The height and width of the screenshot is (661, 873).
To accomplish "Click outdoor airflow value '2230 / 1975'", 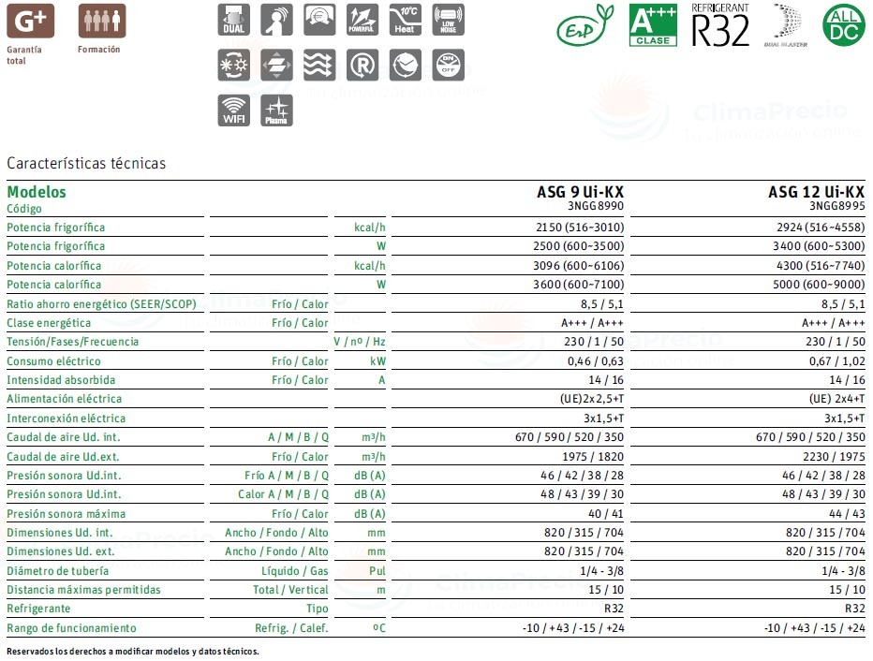I will [x=834, y=457].
